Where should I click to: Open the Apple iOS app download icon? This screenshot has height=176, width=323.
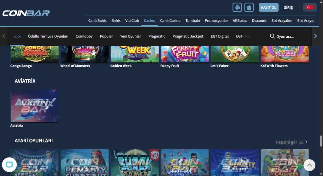(x=249, y=8)
